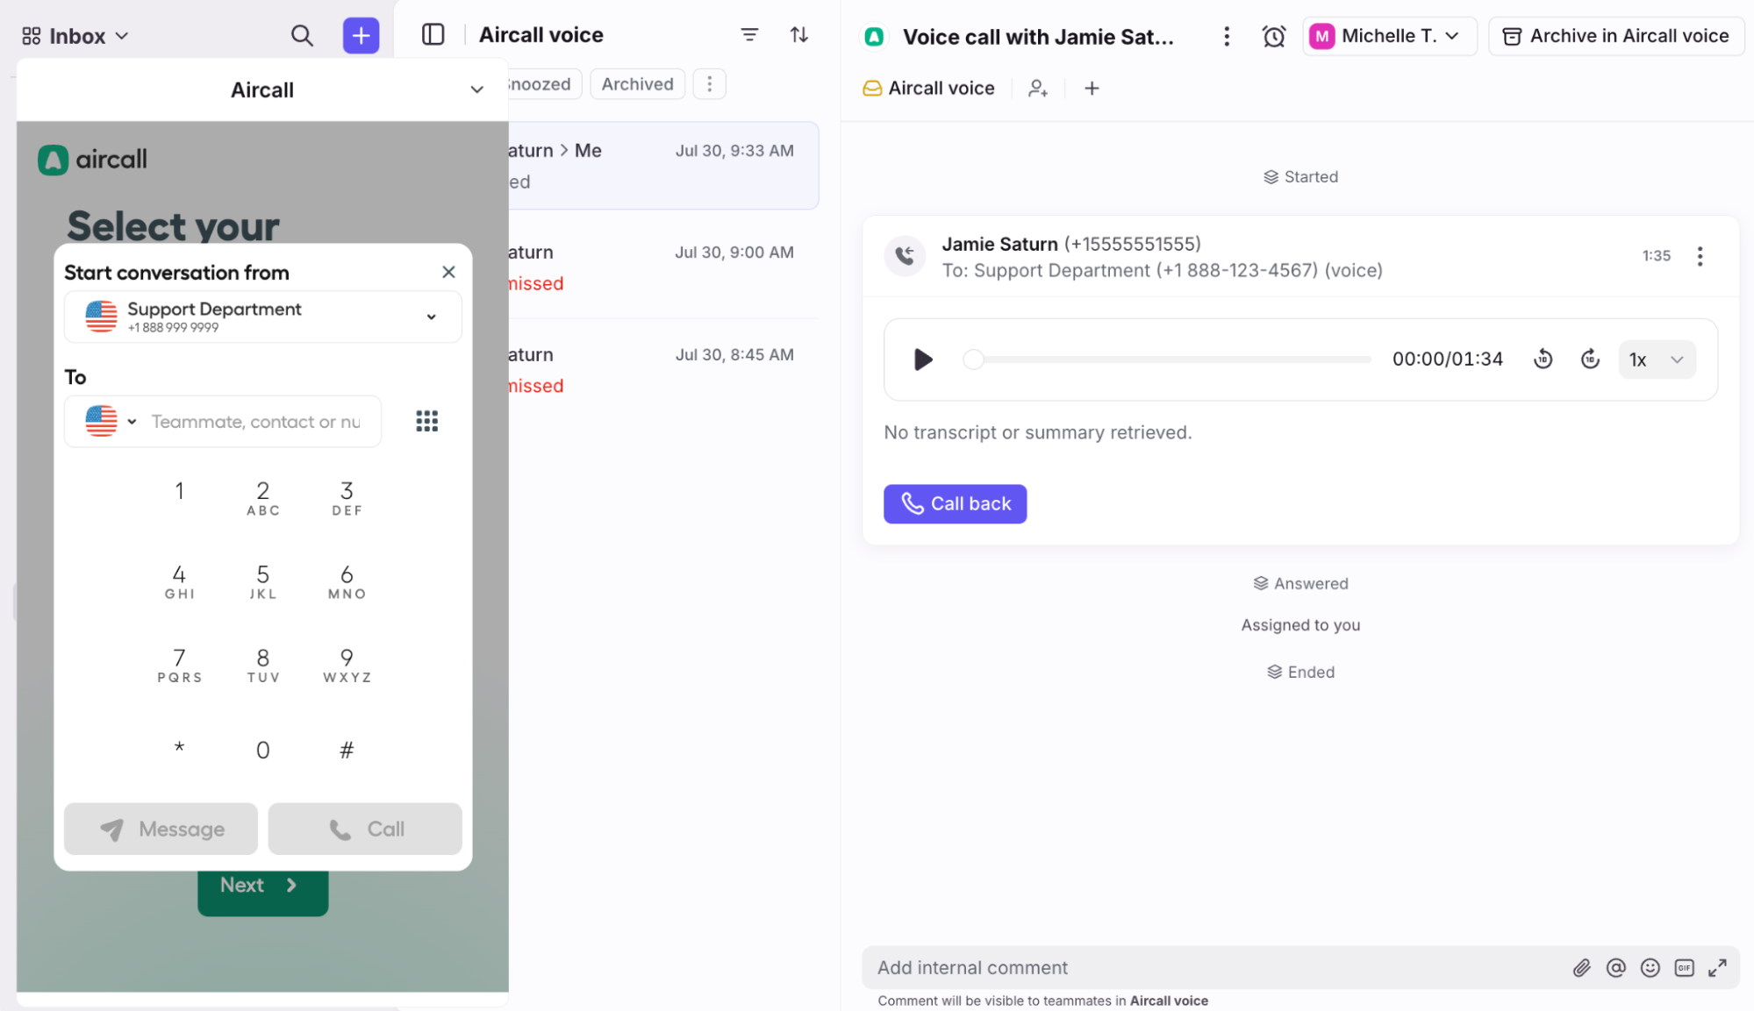
Task: Click the sort order arrows icon
Action: (x=798, y=35)
